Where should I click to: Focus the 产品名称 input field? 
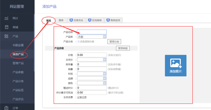[92, 32]
